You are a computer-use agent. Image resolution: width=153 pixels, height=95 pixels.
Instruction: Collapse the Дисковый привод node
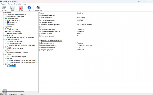4,39
